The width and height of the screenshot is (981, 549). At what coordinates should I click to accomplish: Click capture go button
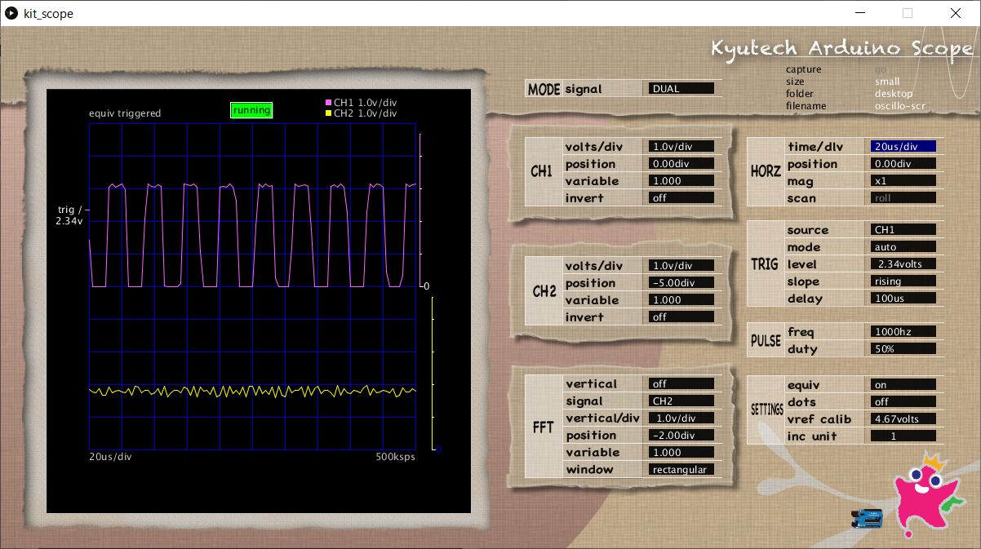[880, 69]
